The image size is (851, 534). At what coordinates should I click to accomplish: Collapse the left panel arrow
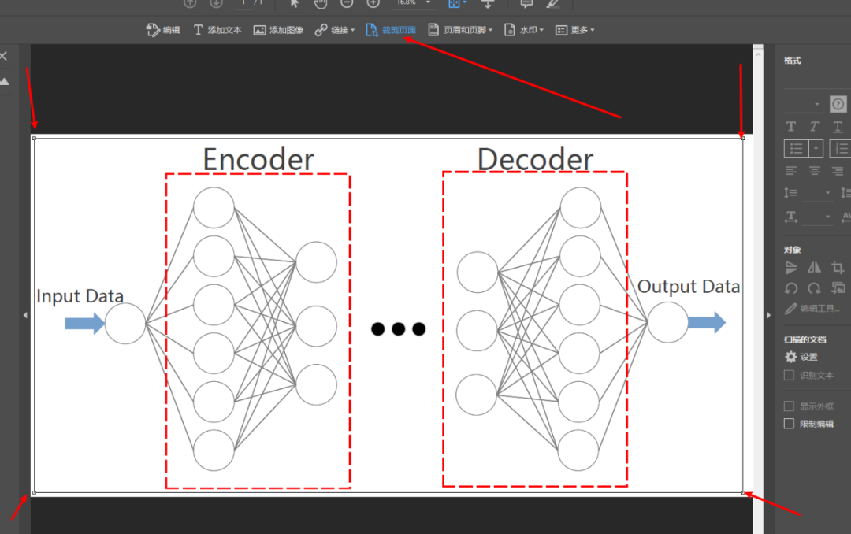coord(25,315)
